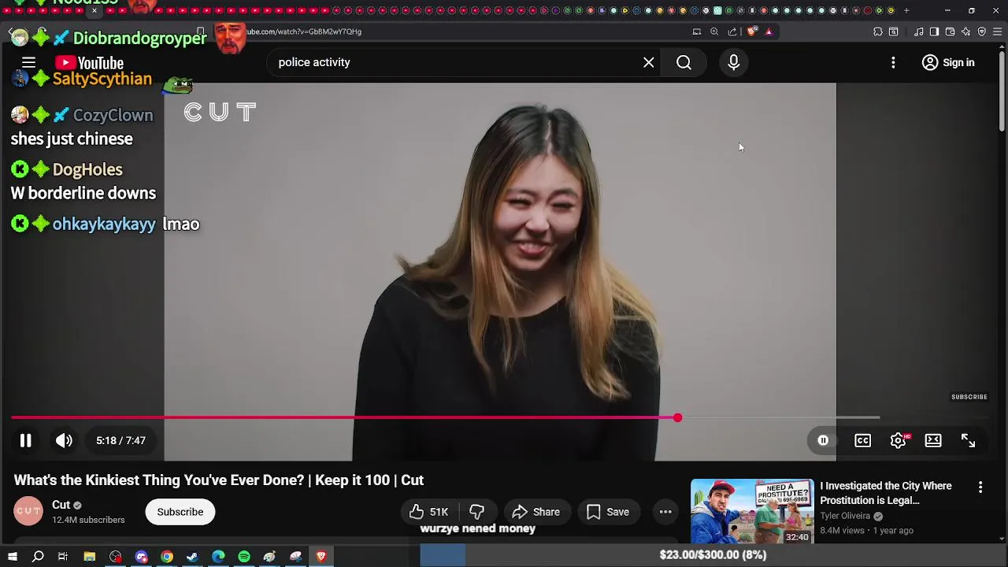Image resolution: width=1008 pixels, height=567 pixels.
Task: Open Brave VPN shield icon
Action: pos(982,31)
